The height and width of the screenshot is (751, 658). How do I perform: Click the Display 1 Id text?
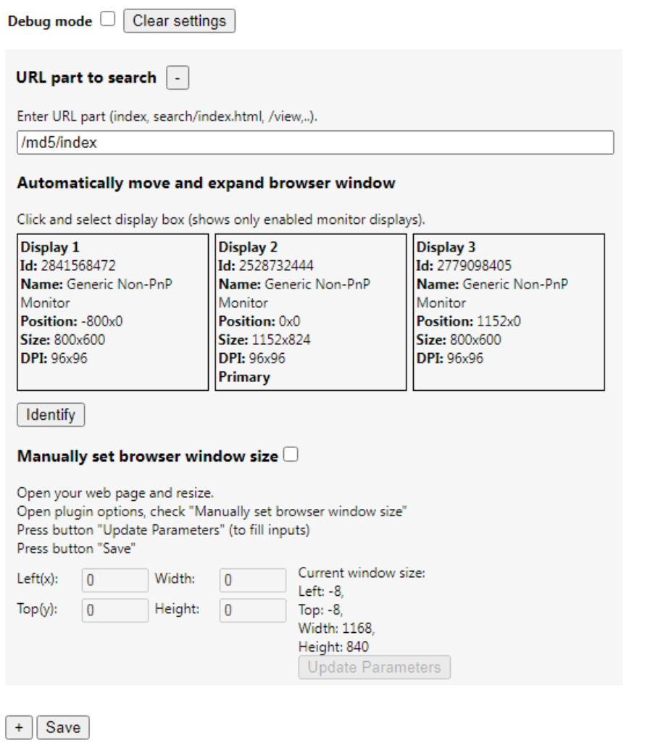point(68,266)
